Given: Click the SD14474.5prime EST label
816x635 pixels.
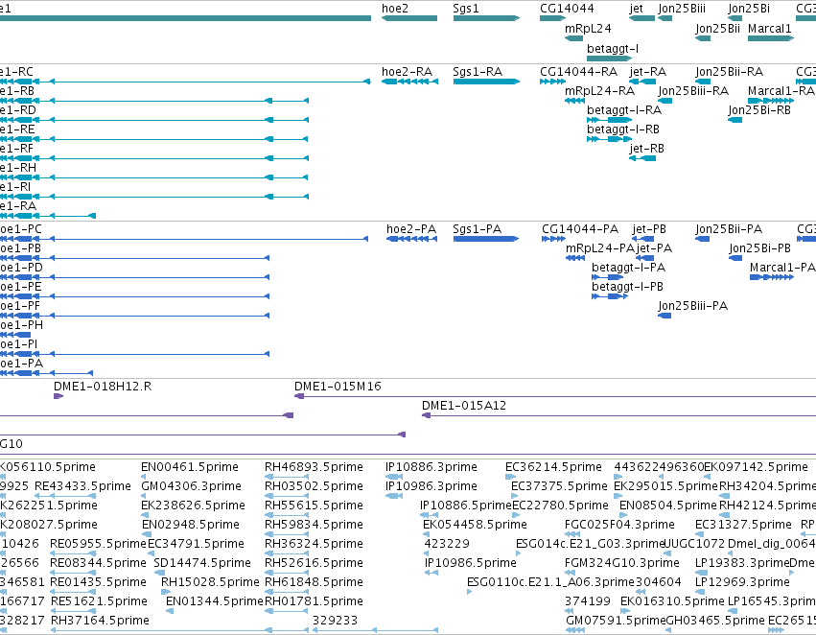Looking at the screenshot, I should pyautogui.click(x=202, y=563).
